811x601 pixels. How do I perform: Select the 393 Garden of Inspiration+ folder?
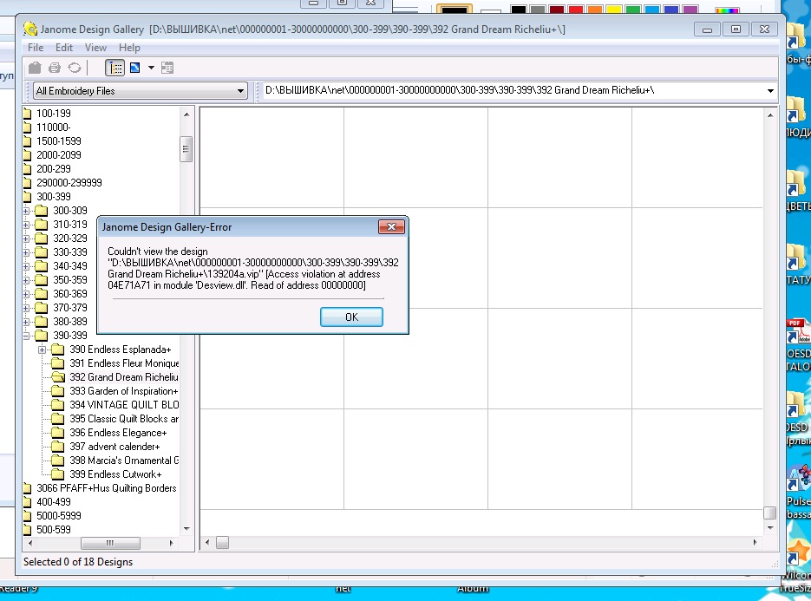(124, 391)
